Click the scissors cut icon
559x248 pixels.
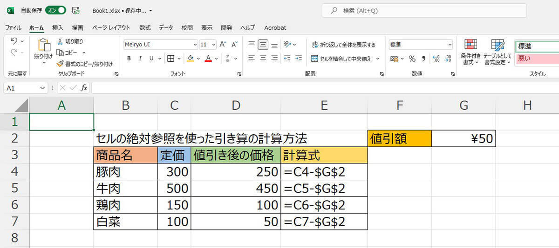[x=60, y=41]
